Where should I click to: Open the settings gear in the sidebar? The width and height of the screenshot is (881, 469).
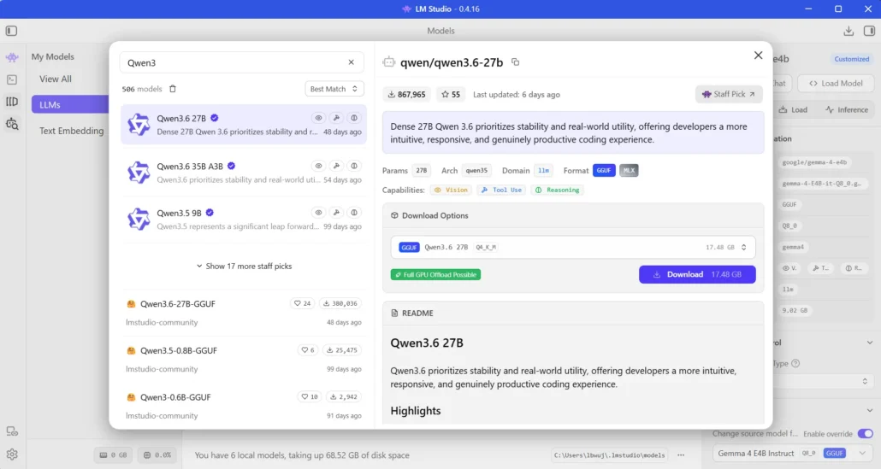click(12, 454)
